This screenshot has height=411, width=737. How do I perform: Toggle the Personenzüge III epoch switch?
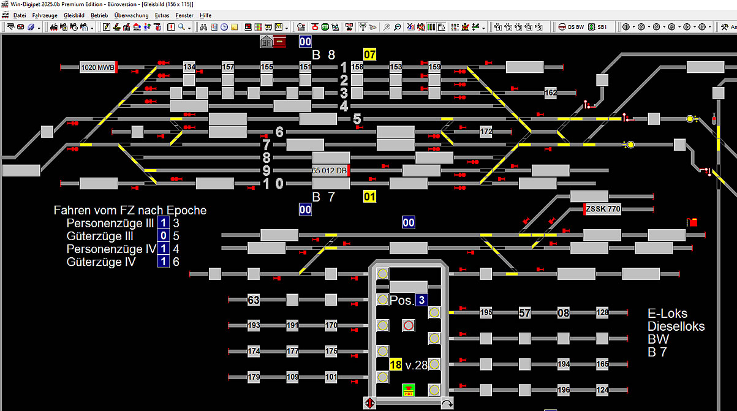click(163, 223)
